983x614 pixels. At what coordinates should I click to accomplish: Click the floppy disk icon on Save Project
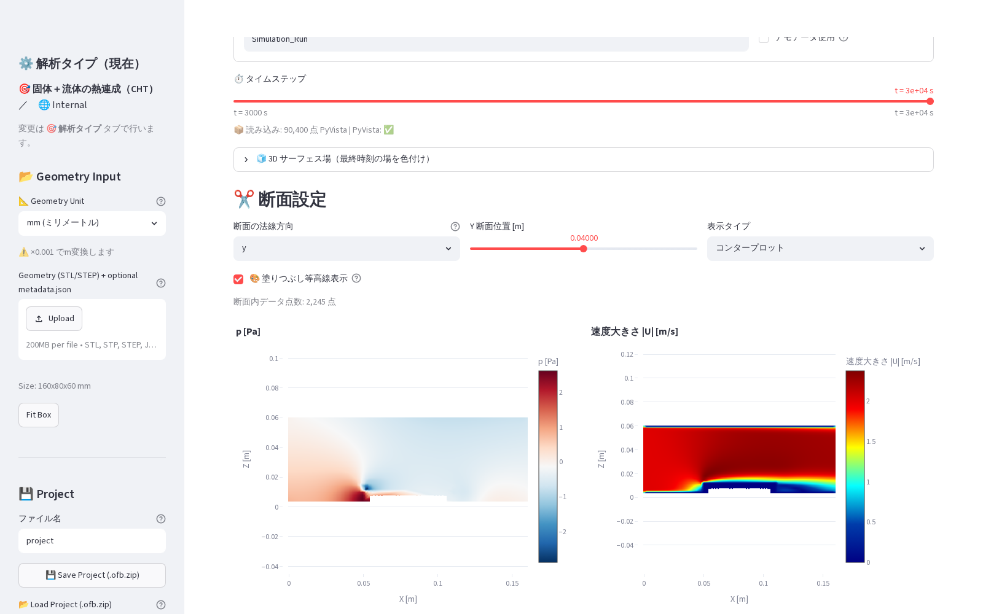pyautogui.click(x=50, y=575)
